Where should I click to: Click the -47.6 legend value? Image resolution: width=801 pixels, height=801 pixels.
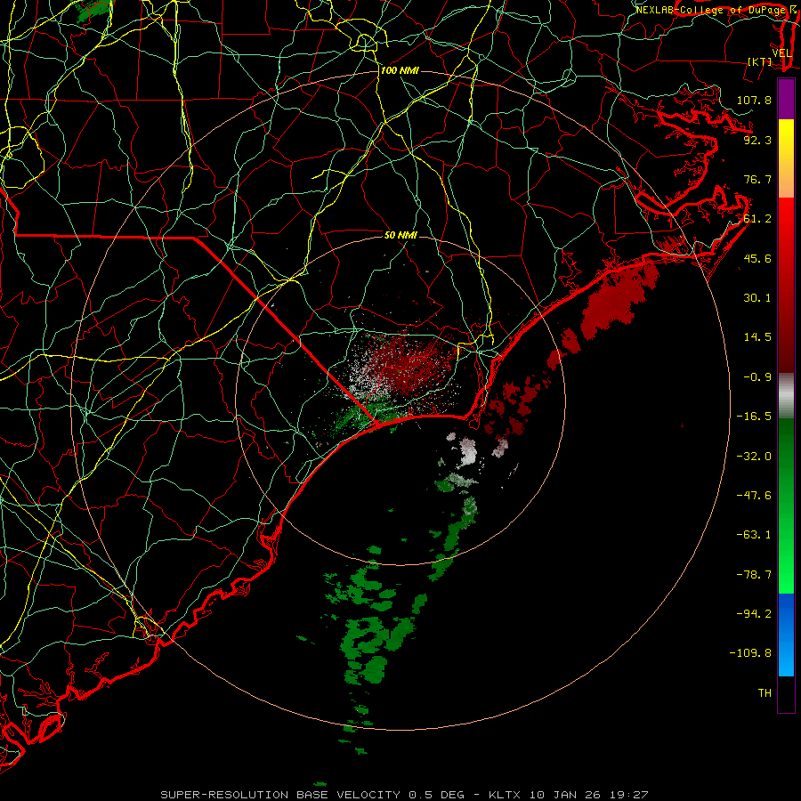(754, 496)
